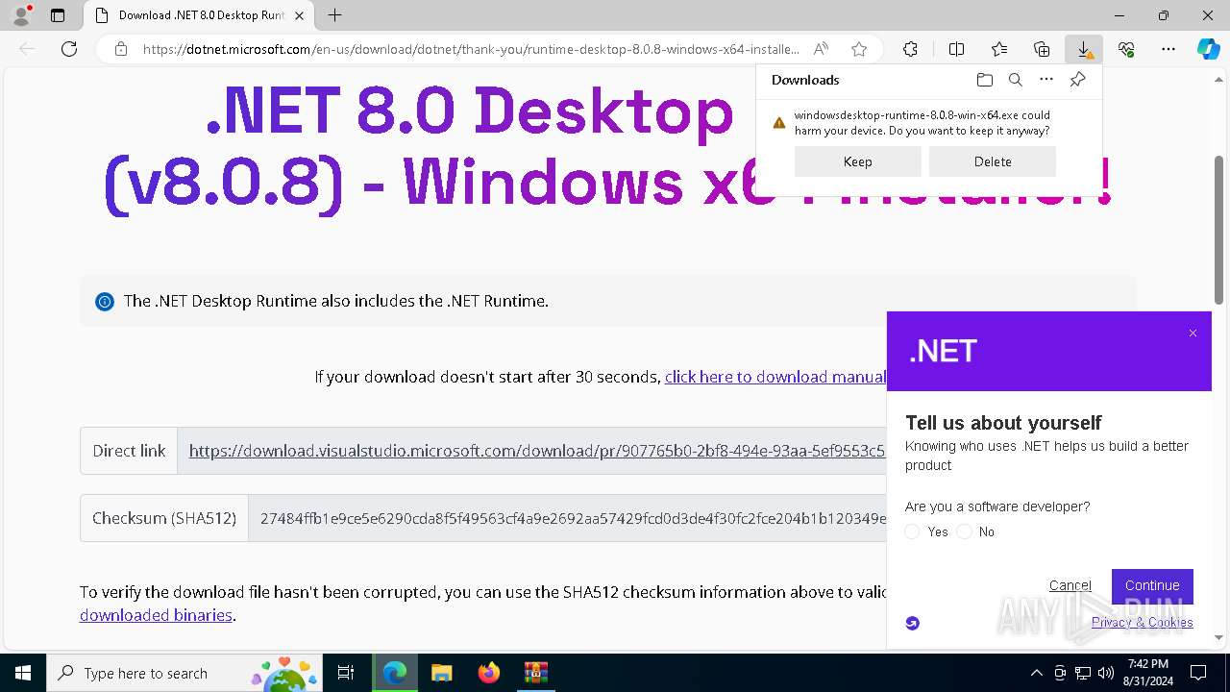This screenshot has width=1230, height=692.
Task: Open File Explorer from taskbar
Action: pos(441,673)
